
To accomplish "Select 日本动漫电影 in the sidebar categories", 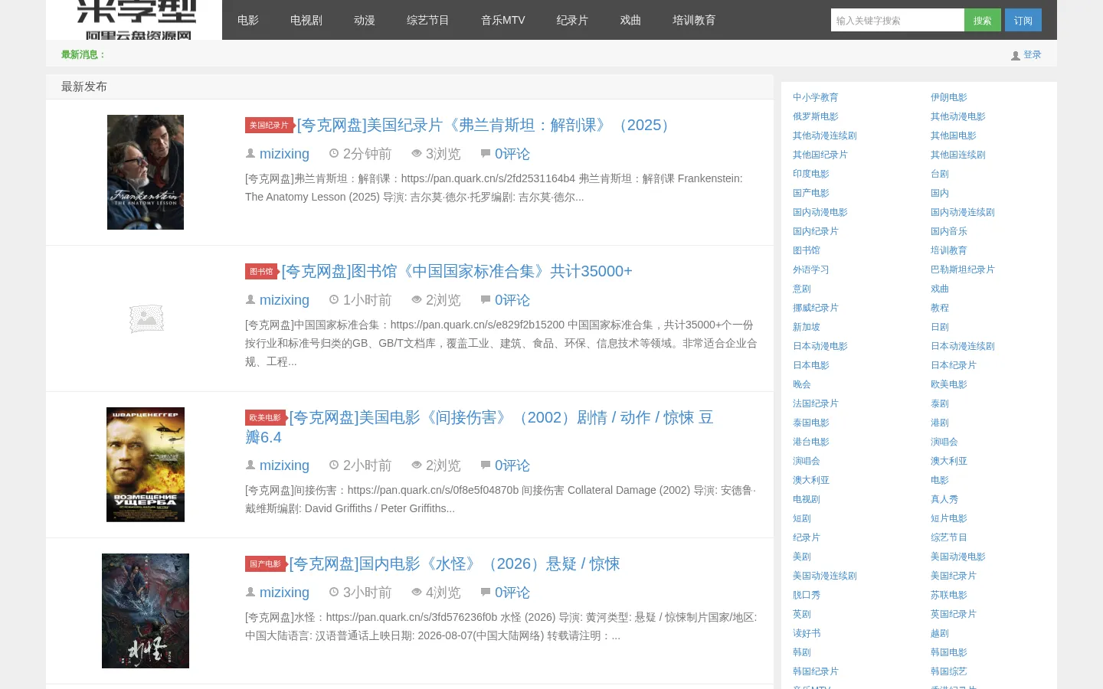I will point(820,346).
